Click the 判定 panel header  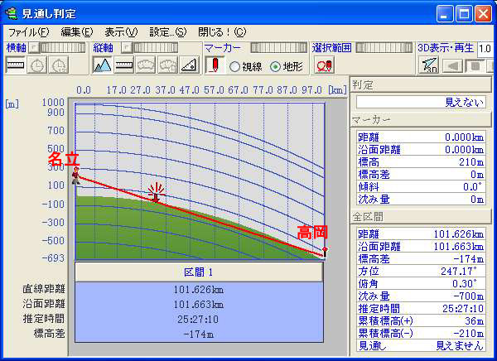click(x=421, y=85)
